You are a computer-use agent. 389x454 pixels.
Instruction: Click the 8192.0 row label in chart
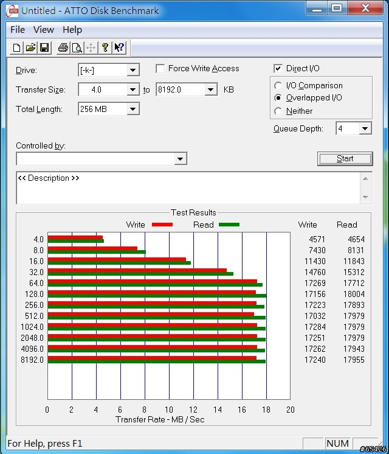(x=32, y=360)
